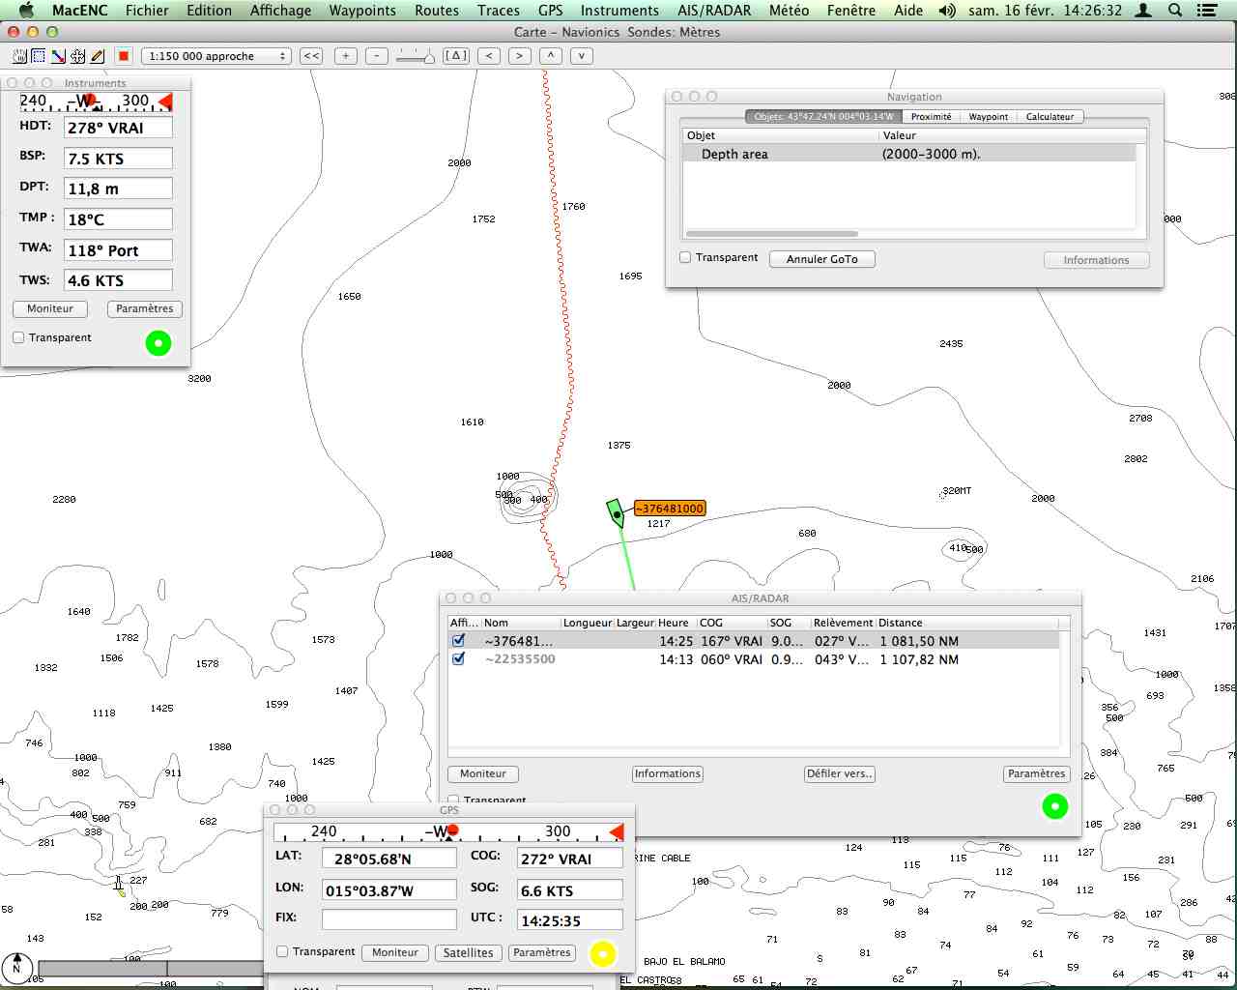
Task: Switch to the Calculateur tab
Action: pos(1050,117)
